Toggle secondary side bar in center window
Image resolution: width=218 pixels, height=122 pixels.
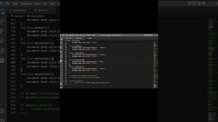click(150, 35)
